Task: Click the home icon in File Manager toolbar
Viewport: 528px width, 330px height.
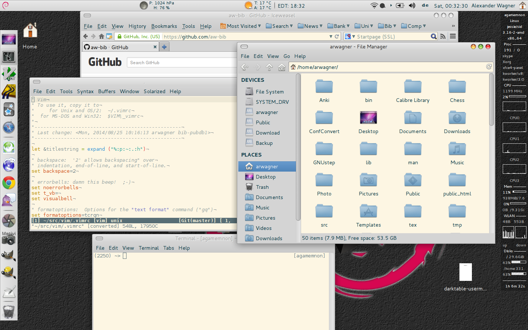Action: click(x=282, y=67)
